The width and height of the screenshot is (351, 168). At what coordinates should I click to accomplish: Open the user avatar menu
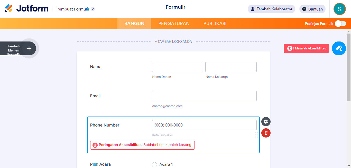click(x=339, y=9)
